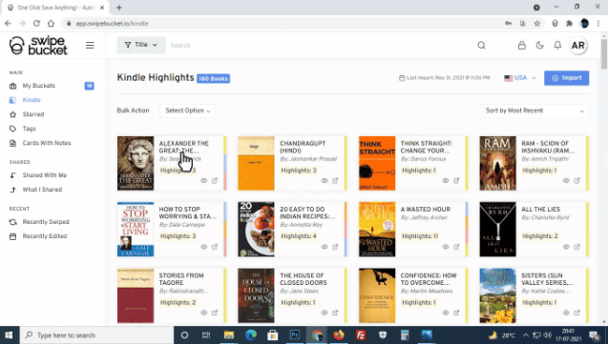Bookmark page with browser star icon
608x344 pixels.
point(537,24)
